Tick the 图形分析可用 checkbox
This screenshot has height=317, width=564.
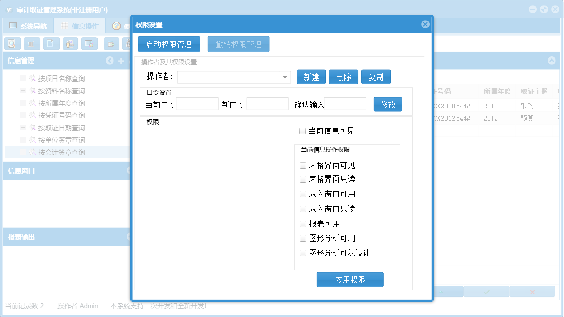point(303,239)
